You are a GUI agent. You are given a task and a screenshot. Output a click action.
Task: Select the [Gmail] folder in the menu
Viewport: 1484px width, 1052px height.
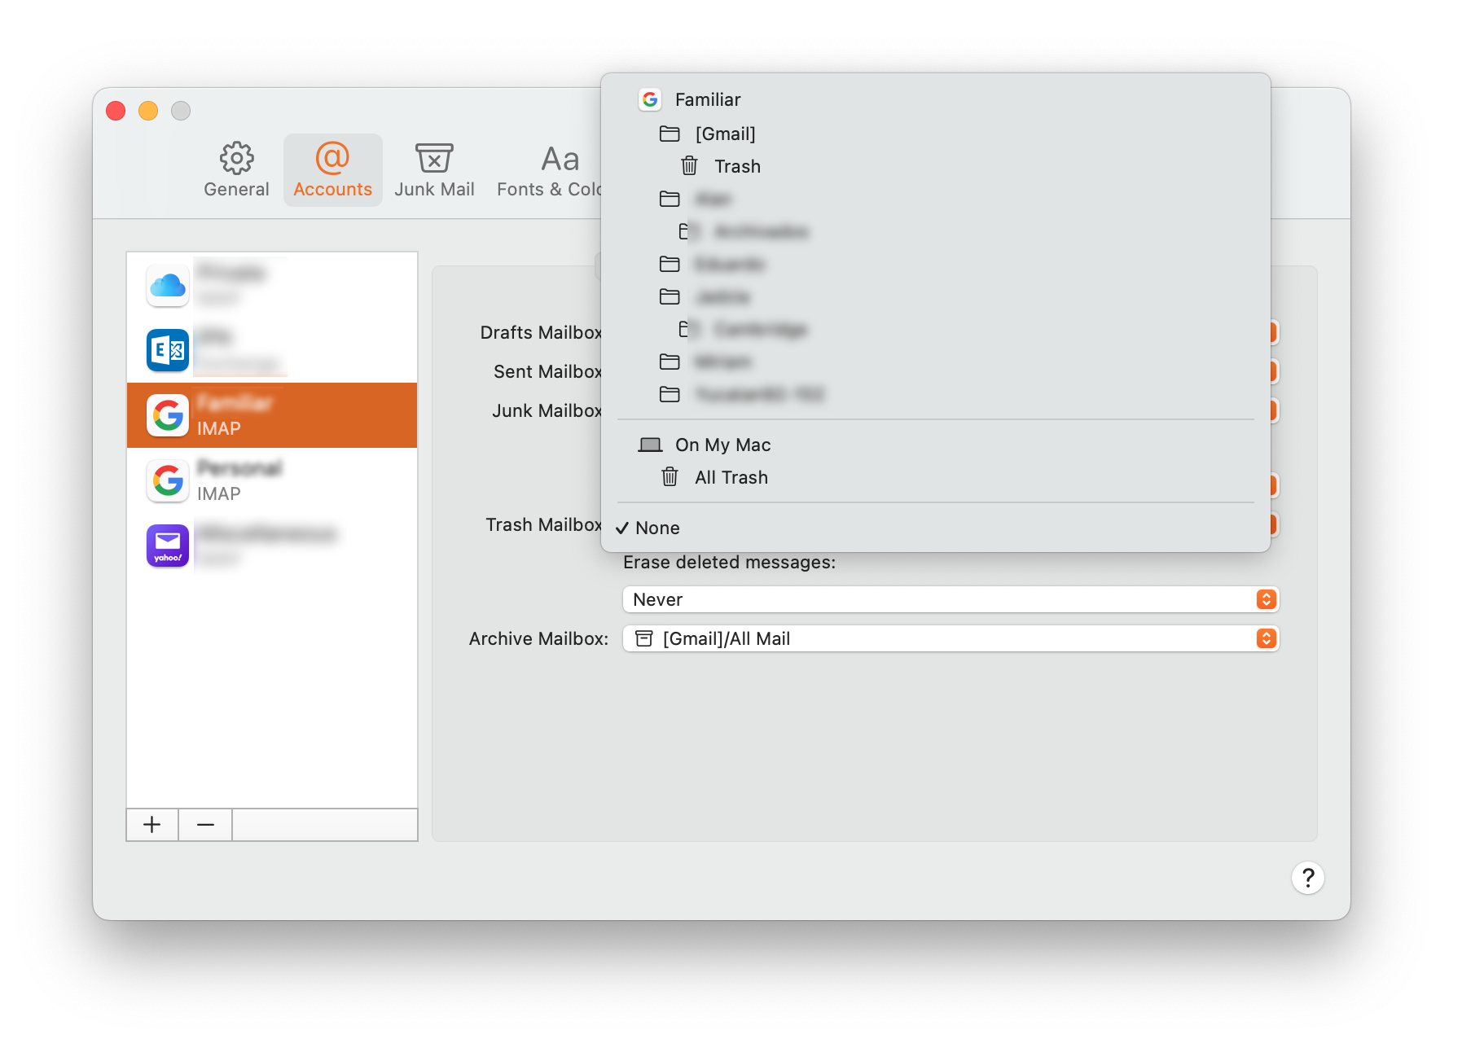tap(725, 134)
